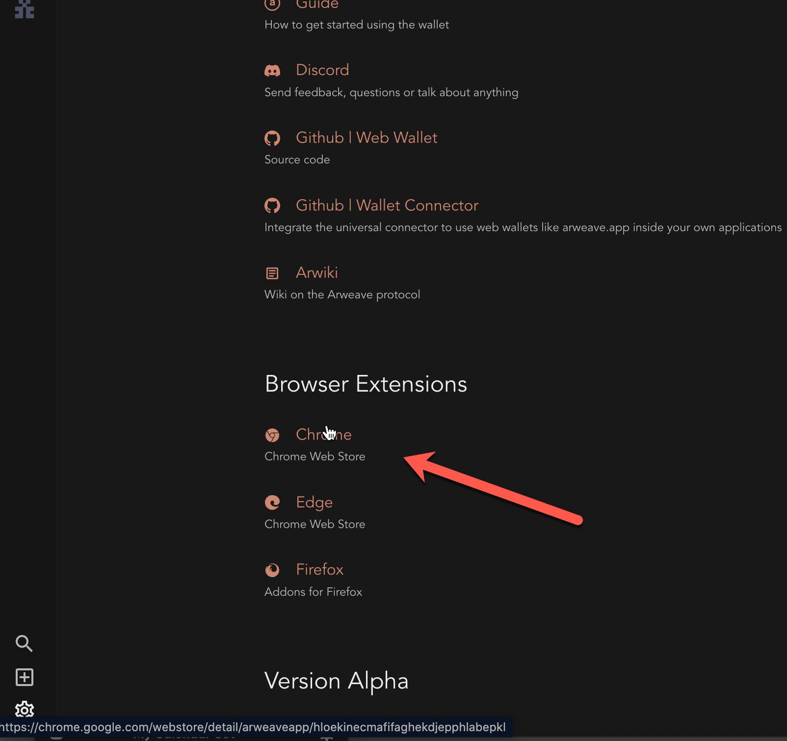Viewport: 787px width, 741px height.
Task: Click the Edge browser icon
Action: (x=272, y=503)
